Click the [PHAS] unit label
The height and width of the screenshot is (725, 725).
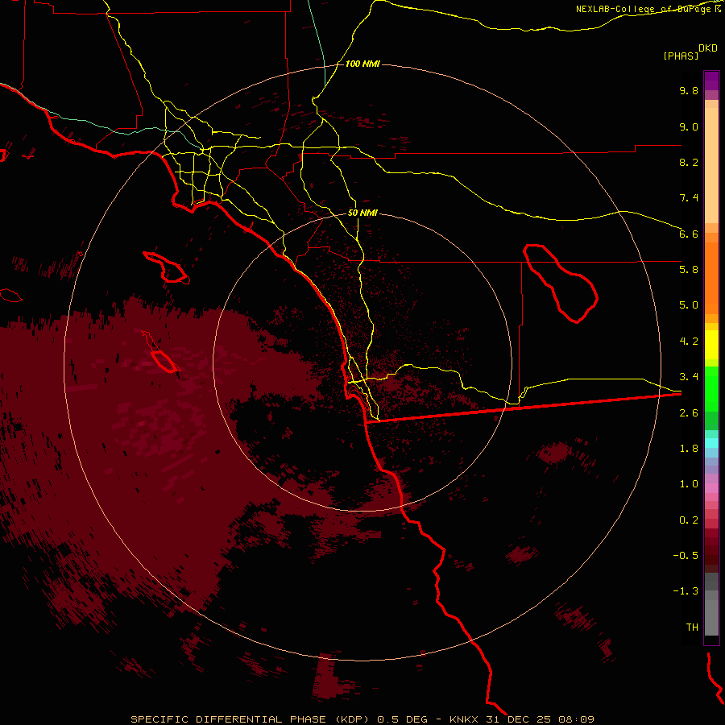(681, 56)
